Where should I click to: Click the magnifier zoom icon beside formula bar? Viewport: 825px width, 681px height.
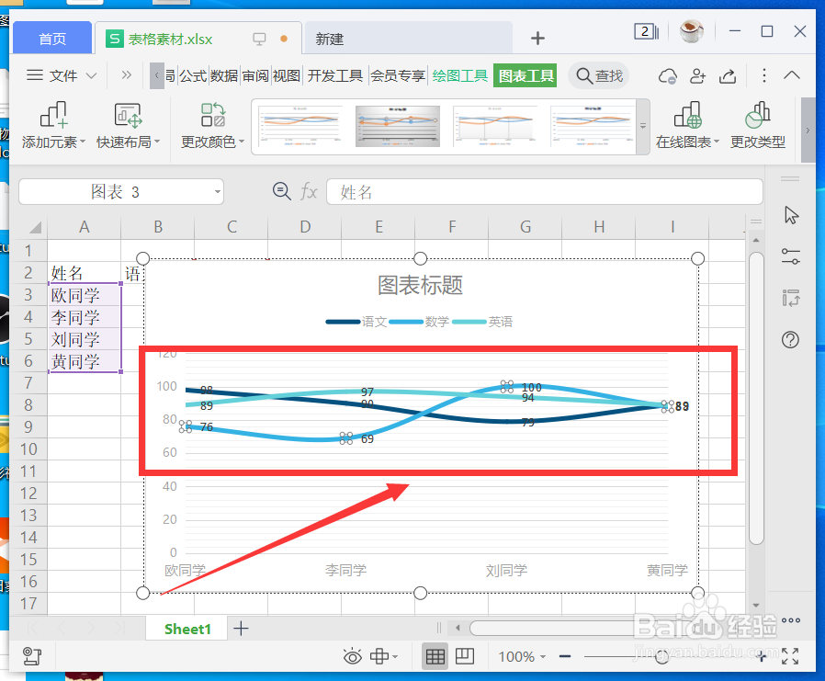(x=281, y=191)
